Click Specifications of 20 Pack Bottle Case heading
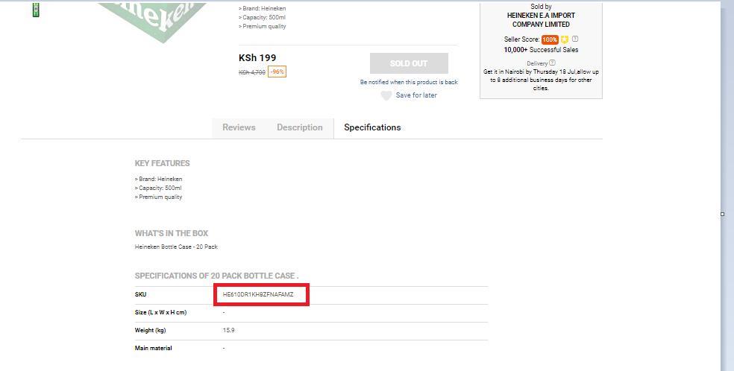 (216, 276)
